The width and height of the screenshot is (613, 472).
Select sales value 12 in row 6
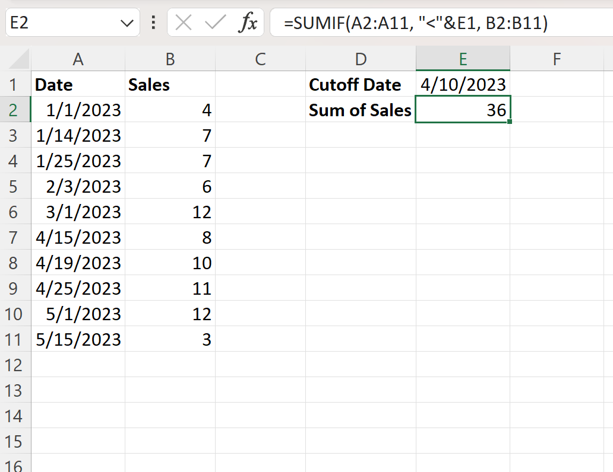(170, 212)
